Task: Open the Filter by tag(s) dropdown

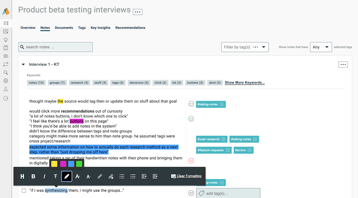Action: (x=245, y=47)
